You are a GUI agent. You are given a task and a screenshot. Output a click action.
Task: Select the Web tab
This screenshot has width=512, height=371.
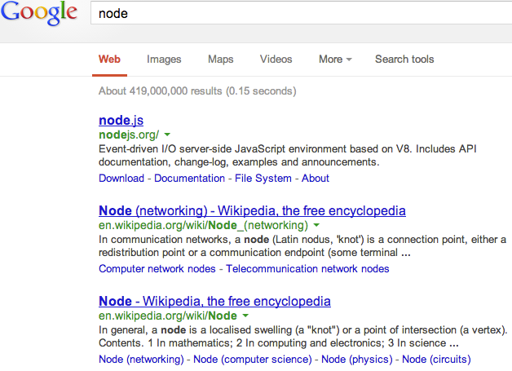click(x=109, y=59)
